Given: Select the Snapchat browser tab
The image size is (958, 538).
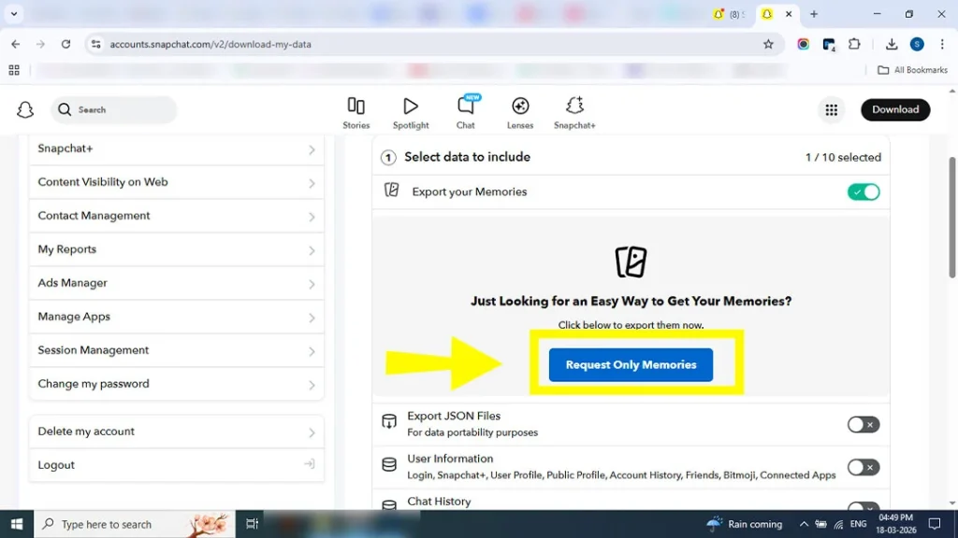Looking at the screenshot, I should (x=767, y=14).
